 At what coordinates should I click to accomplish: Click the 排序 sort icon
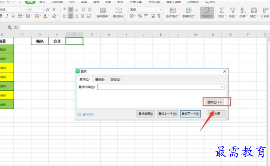pyautogui.click(x=243, y=10)
